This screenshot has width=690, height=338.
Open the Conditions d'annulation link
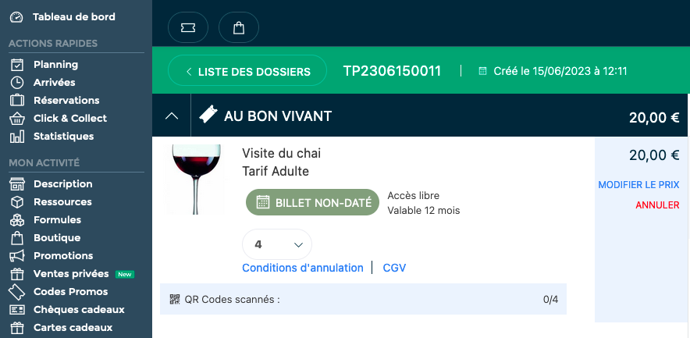click(303, 268)
